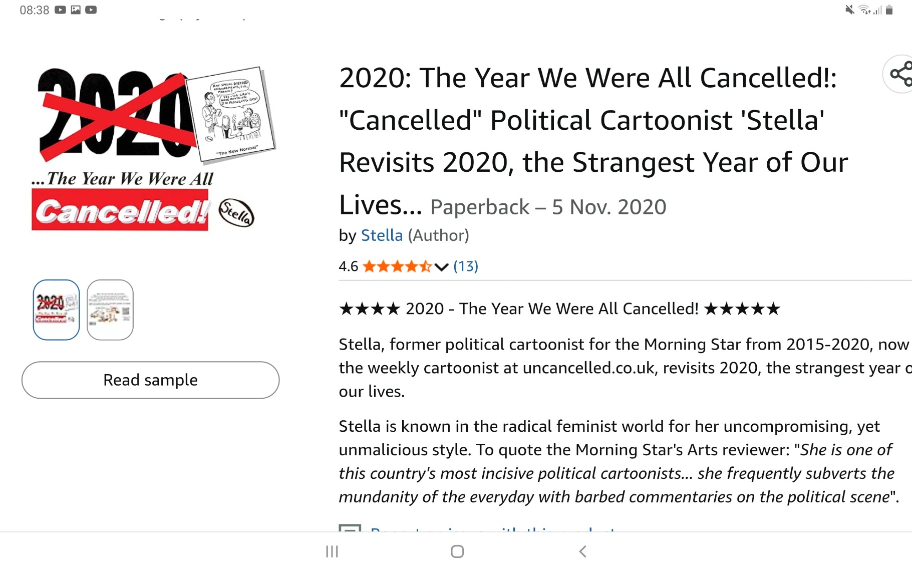The width and height of the screenshot is (912, 570).
Task: Tap the mobile signal strength icon
Action: 877,10
